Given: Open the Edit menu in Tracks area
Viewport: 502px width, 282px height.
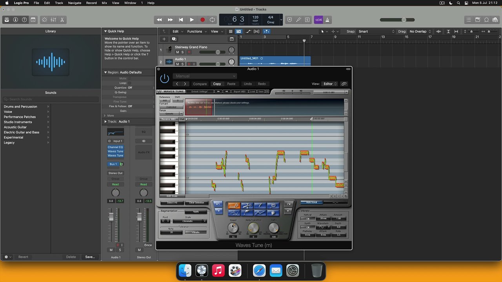Looking at the screenshot, I should click(x=177, y=31).
